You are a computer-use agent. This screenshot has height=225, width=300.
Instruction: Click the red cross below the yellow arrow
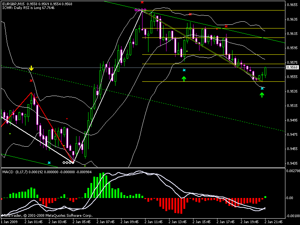tap(31, 80)
